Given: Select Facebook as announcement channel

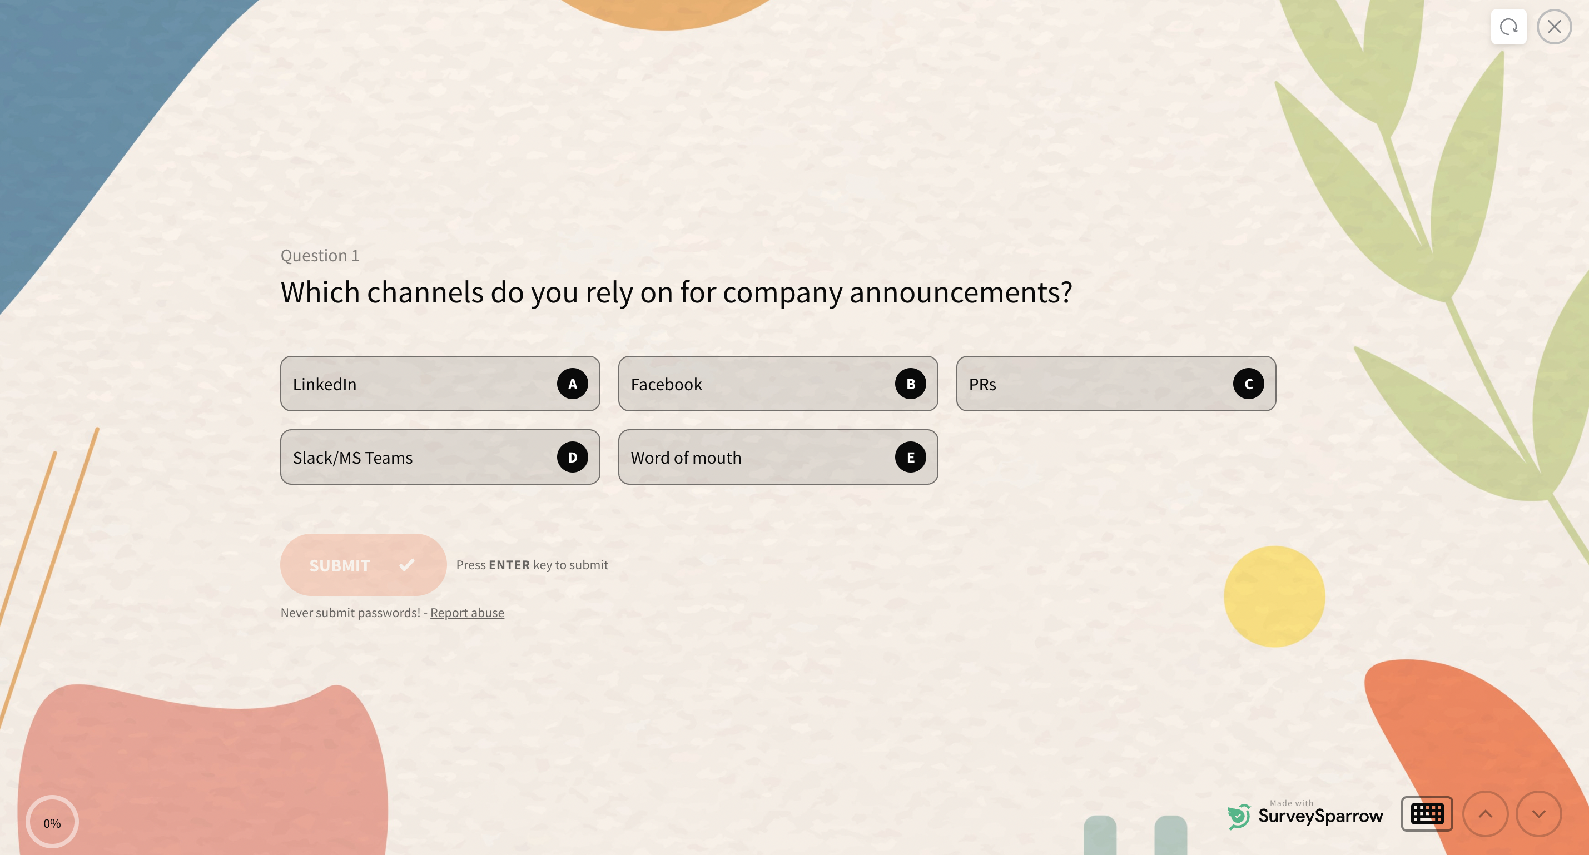Looking at the screenshot, I should tap(778, 382).
